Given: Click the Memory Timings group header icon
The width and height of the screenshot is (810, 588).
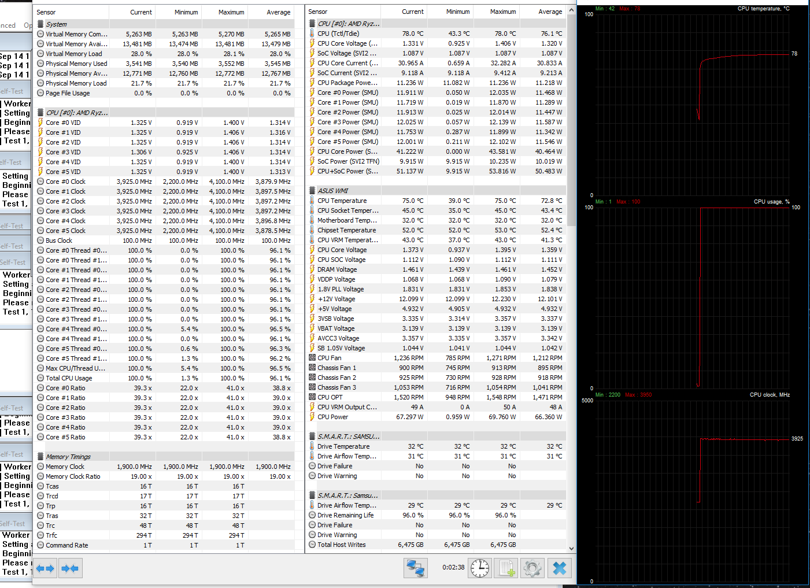Looking at the screenshot, I should pos(40,457).
